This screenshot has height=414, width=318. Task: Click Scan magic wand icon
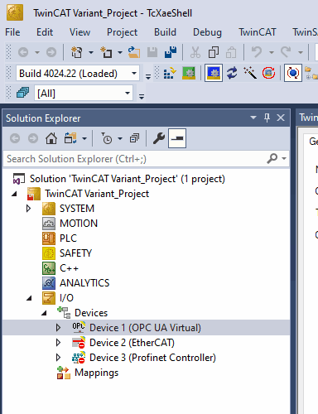[250, 73]
